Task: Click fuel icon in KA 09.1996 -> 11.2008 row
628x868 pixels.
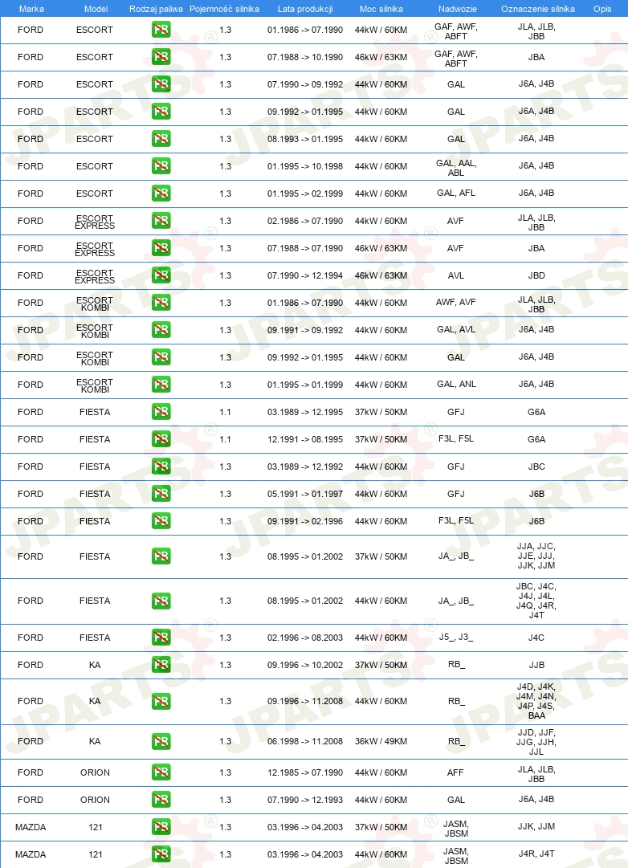Action: click(x=161, y=701)
